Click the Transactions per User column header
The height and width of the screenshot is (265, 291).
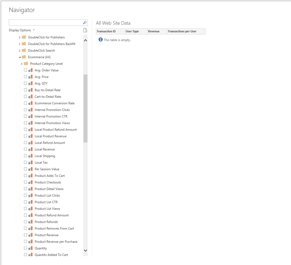(x=186, y=31)
